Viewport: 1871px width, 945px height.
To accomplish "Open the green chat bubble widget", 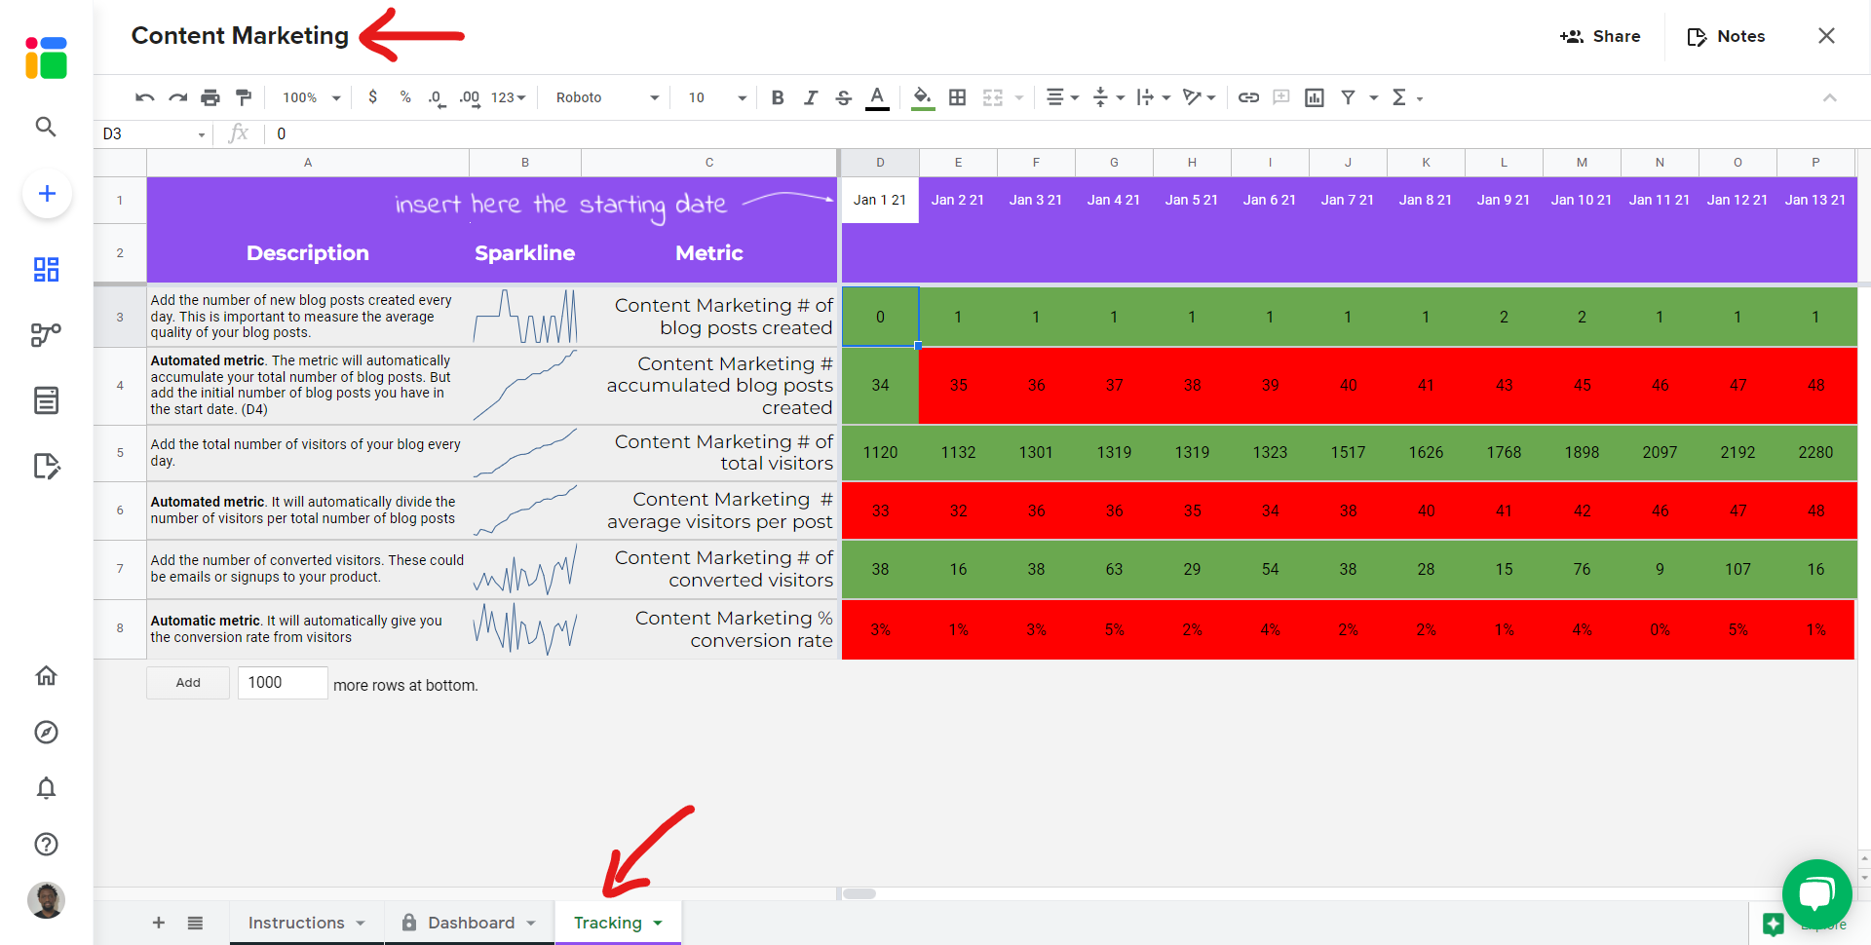I will click(1816, 893).
